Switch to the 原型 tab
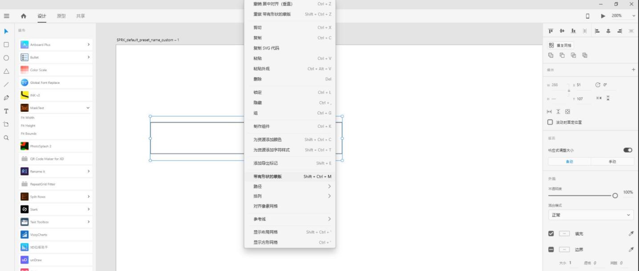 click(61, 16)
